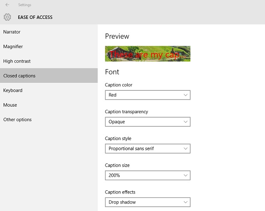The image size is (265, 211).
Task: Click the Ease of Access gear icon
Action: (x=7, y=17)
